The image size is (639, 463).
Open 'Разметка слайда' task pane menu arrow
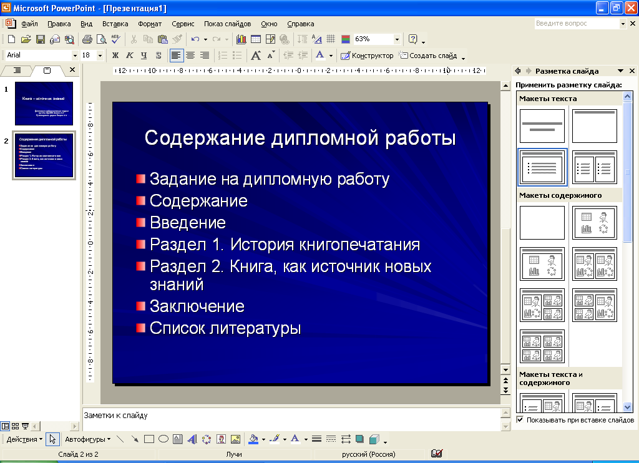621,71
